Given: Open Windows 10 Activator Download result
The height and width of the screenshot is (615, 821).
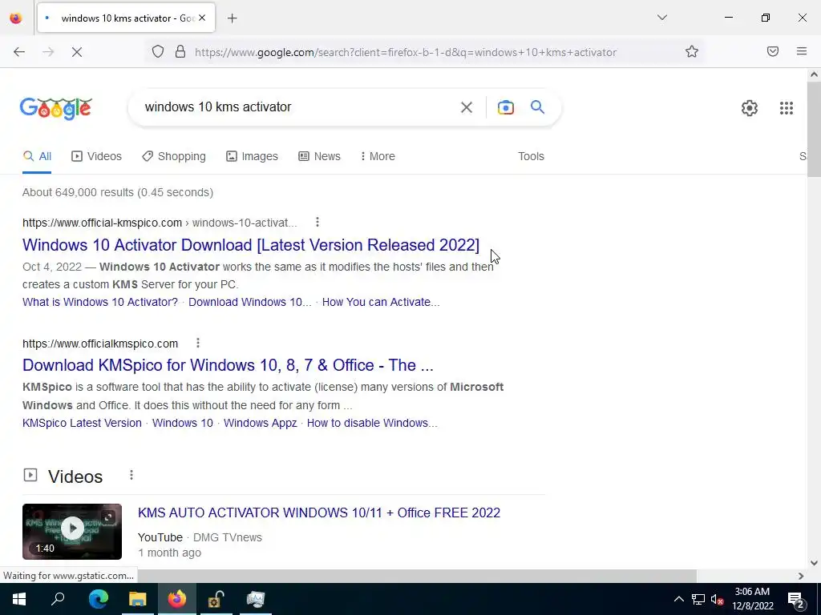Looking at the screenshot, I should coord(251,245).
